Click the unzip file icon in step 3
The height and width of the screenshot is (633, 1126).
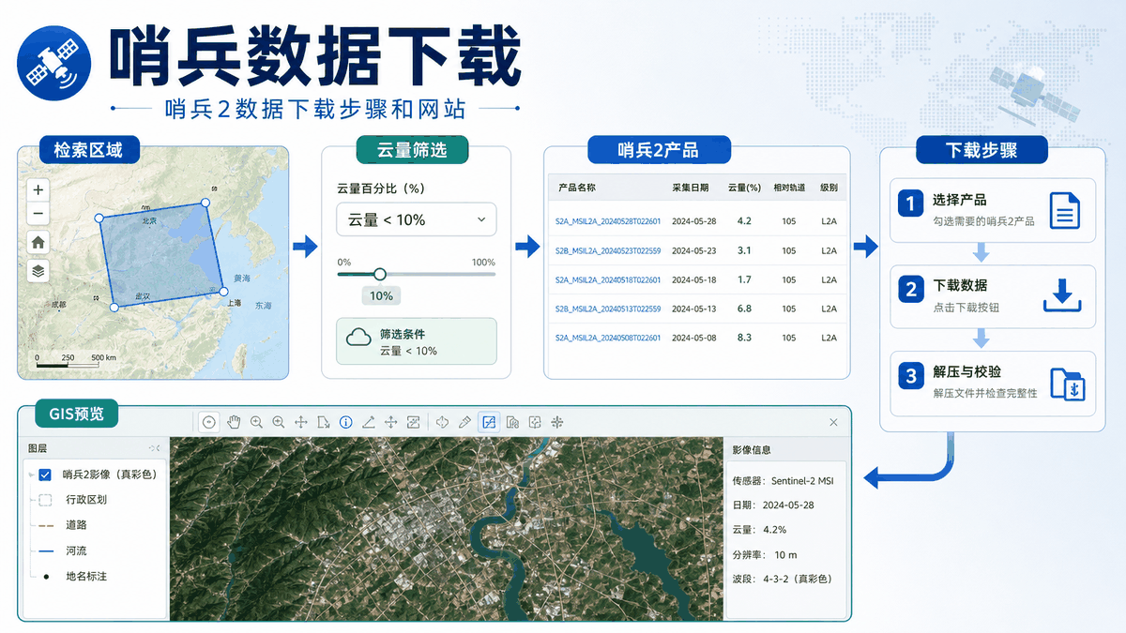pyautogui.click(x=1067, y=384)
